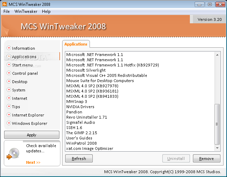Screen dimensions: 227x177
Task: Click the WinTweaker title bar app icon
Action: coord(5,4)
